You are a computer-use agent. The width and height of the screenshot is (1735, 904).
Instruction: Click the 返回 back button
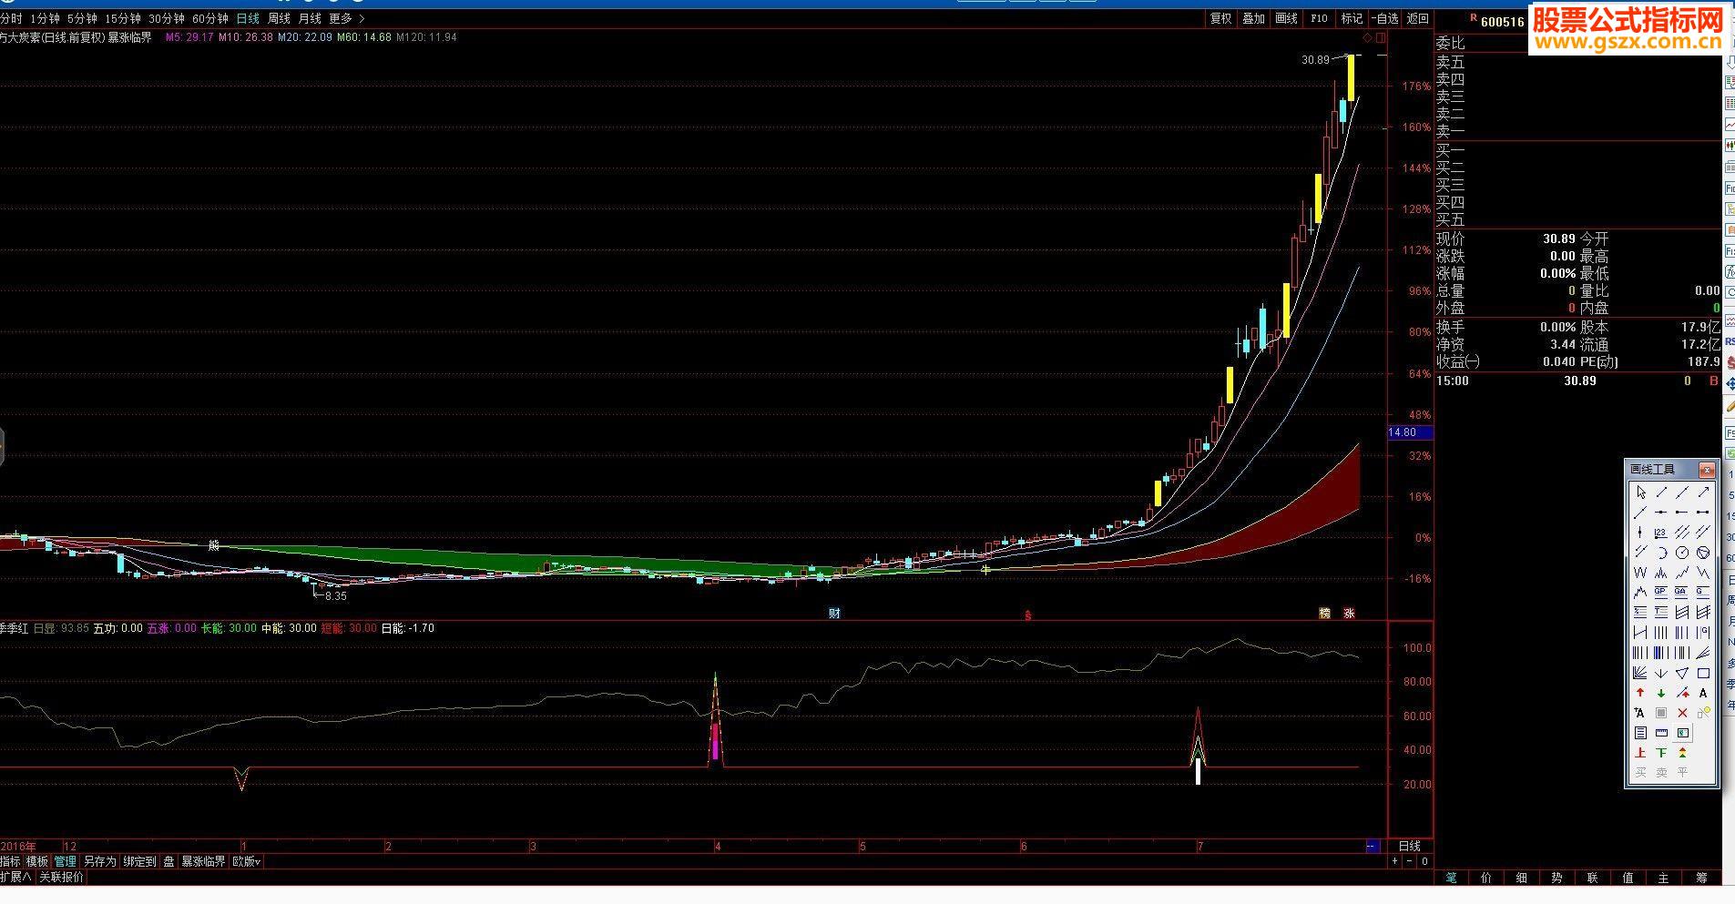1418,18
